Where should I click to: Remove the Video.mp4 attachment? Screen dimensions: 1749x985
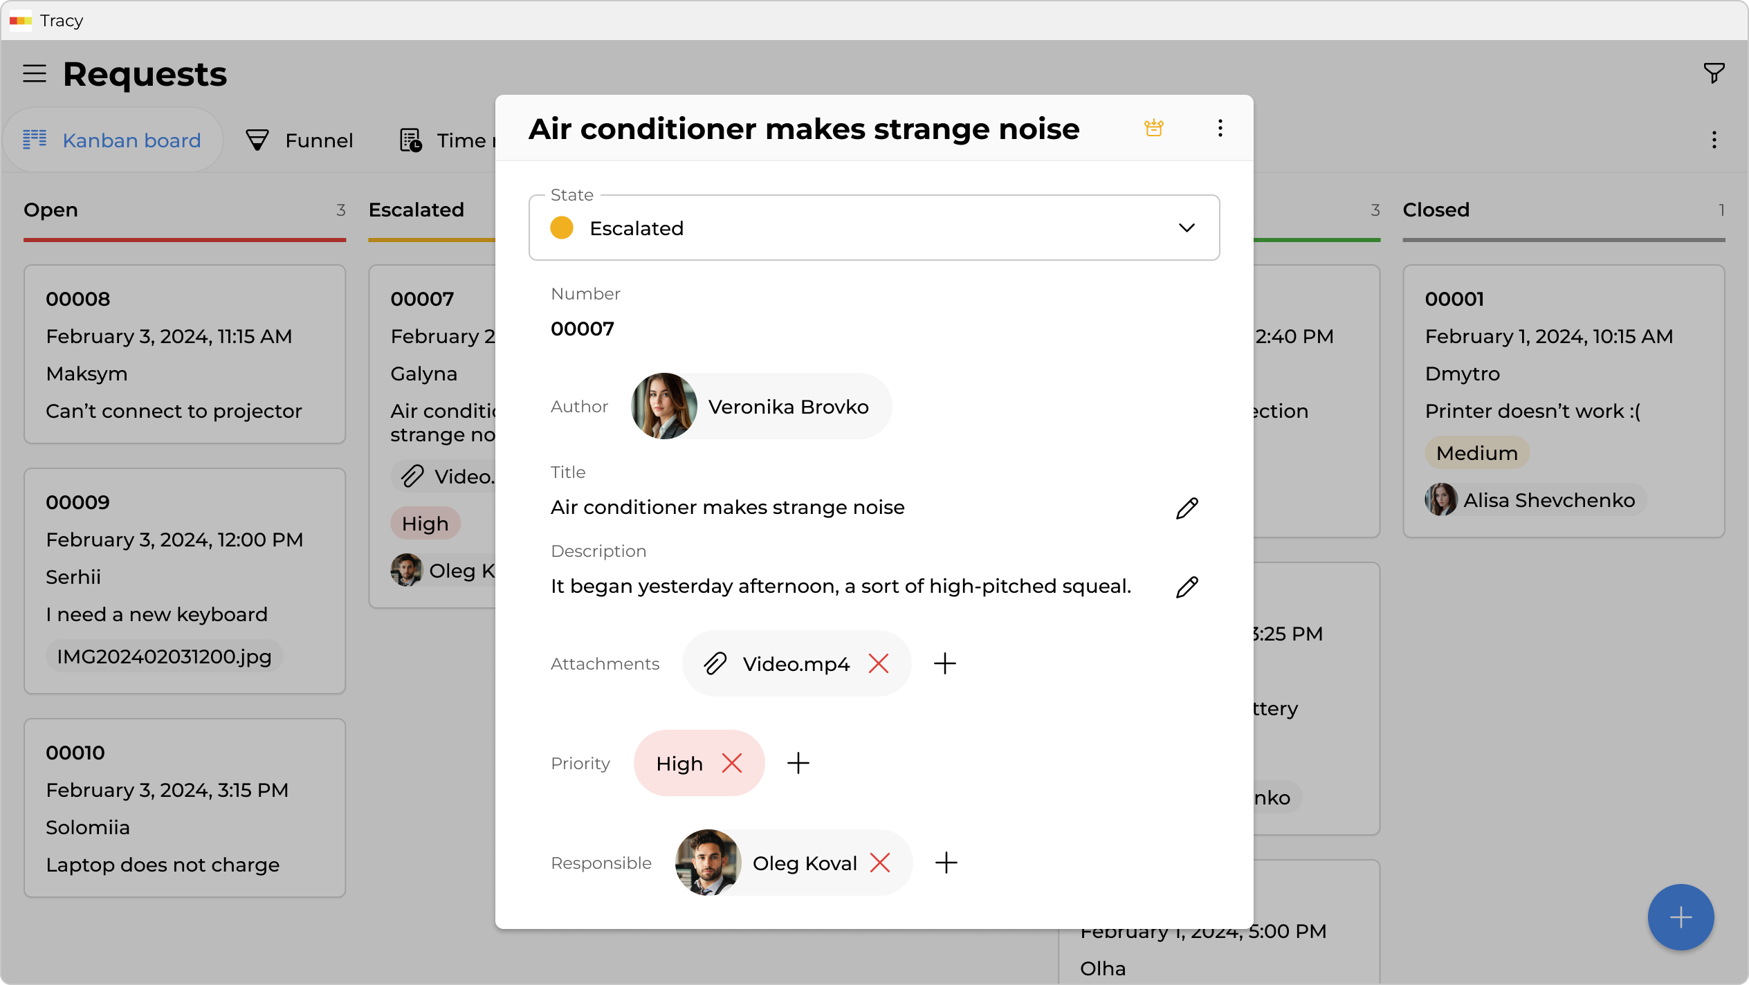coord(878,664)
